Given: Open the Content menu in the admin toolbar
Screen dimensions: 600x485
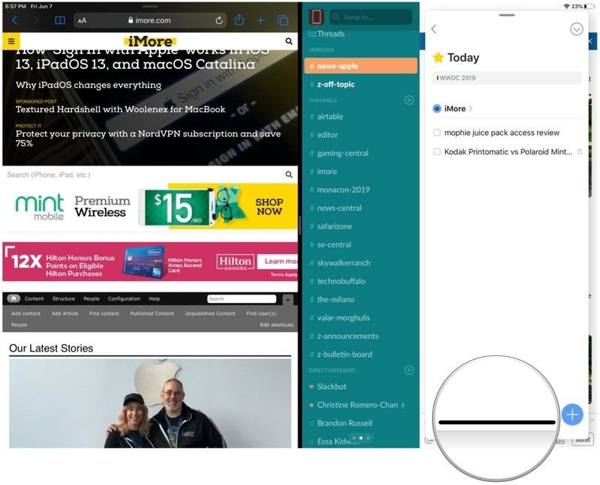Looking at the screenshot, I should click(x=34, y=298).
